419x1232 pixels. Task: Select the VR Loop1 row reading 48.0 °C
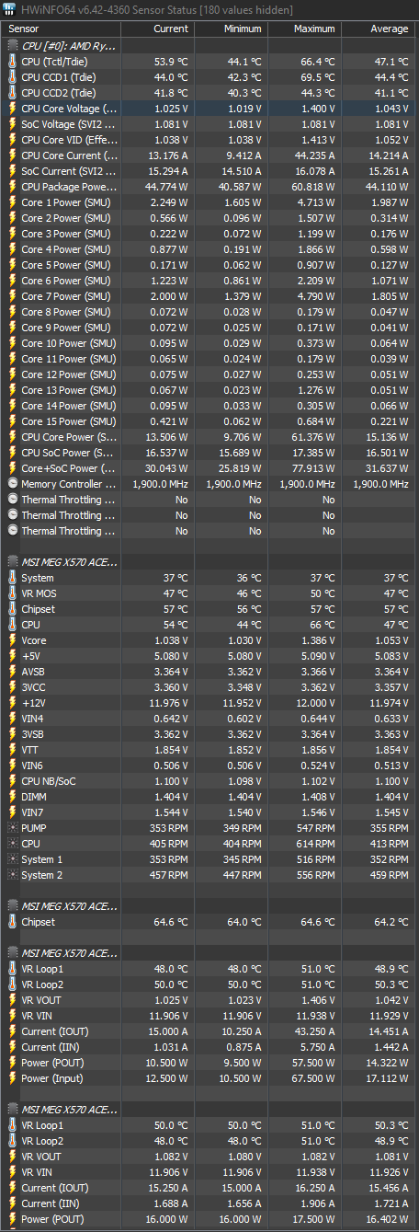tap(209, 969)
